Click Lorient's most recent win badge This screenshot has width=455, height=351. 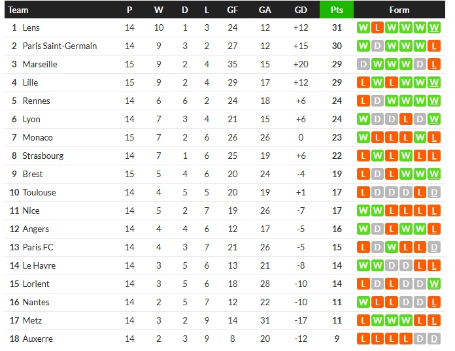pyautogui.click(x=435, y=284)
